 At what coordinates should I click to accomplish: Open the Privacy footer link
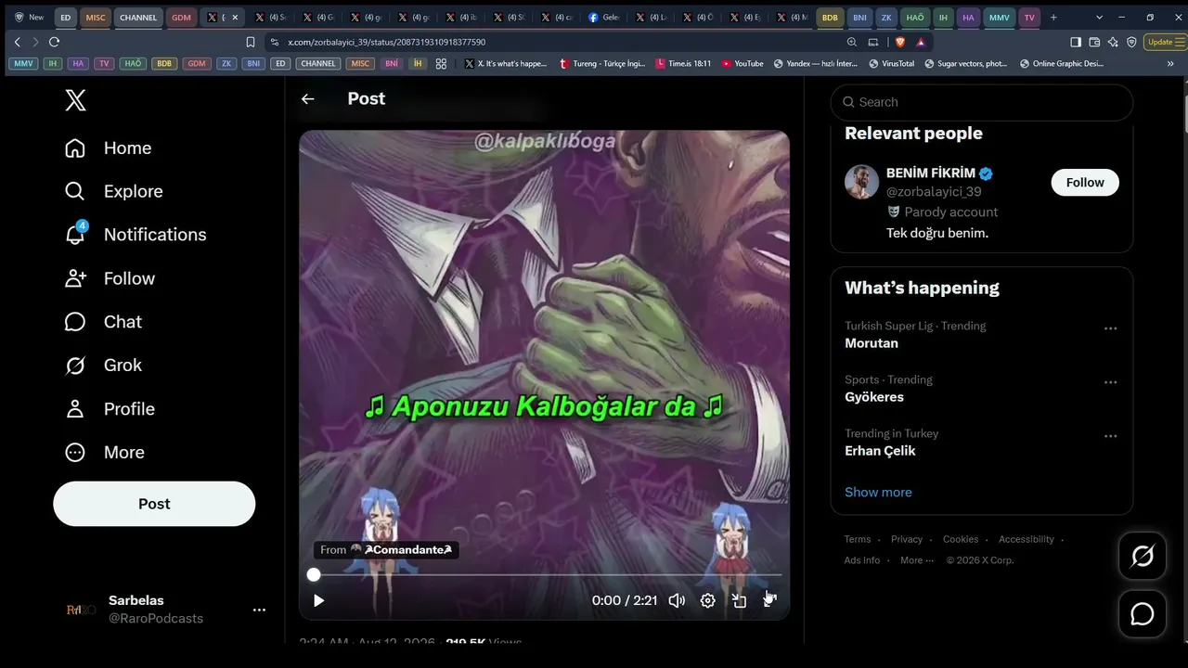point(907,540)
